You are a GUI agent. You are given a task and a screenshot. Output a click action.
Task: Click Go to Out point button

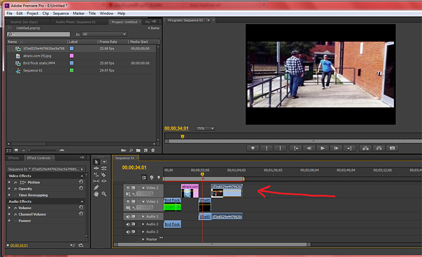coord(349,148)
